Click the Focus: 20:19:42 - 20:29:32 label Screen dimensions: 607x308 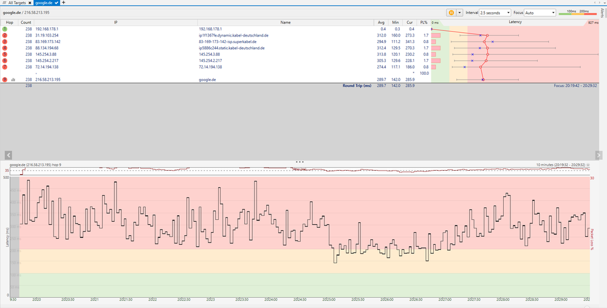[x=575, y=86]
